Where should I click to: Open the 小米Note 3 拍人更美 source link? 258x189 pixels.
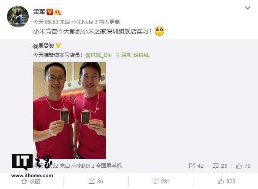point(96,22)
